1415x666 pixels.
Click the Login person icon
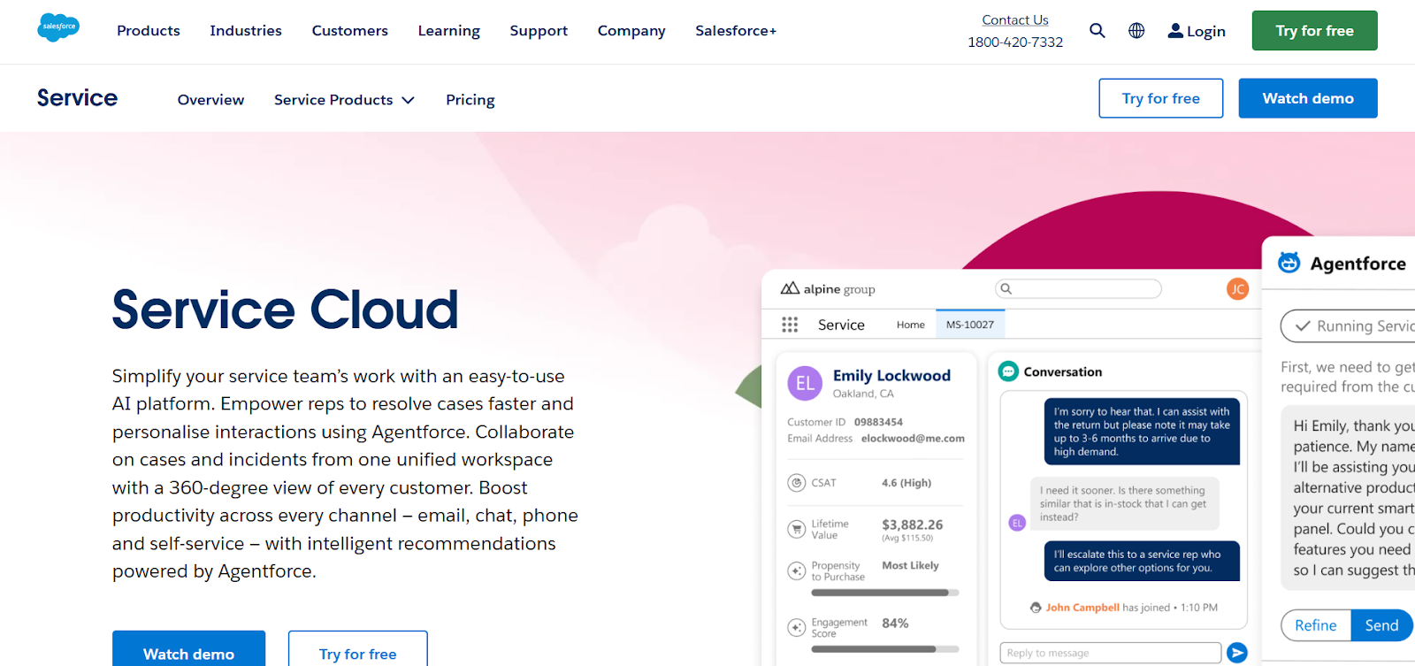[x=1175, y=30]
